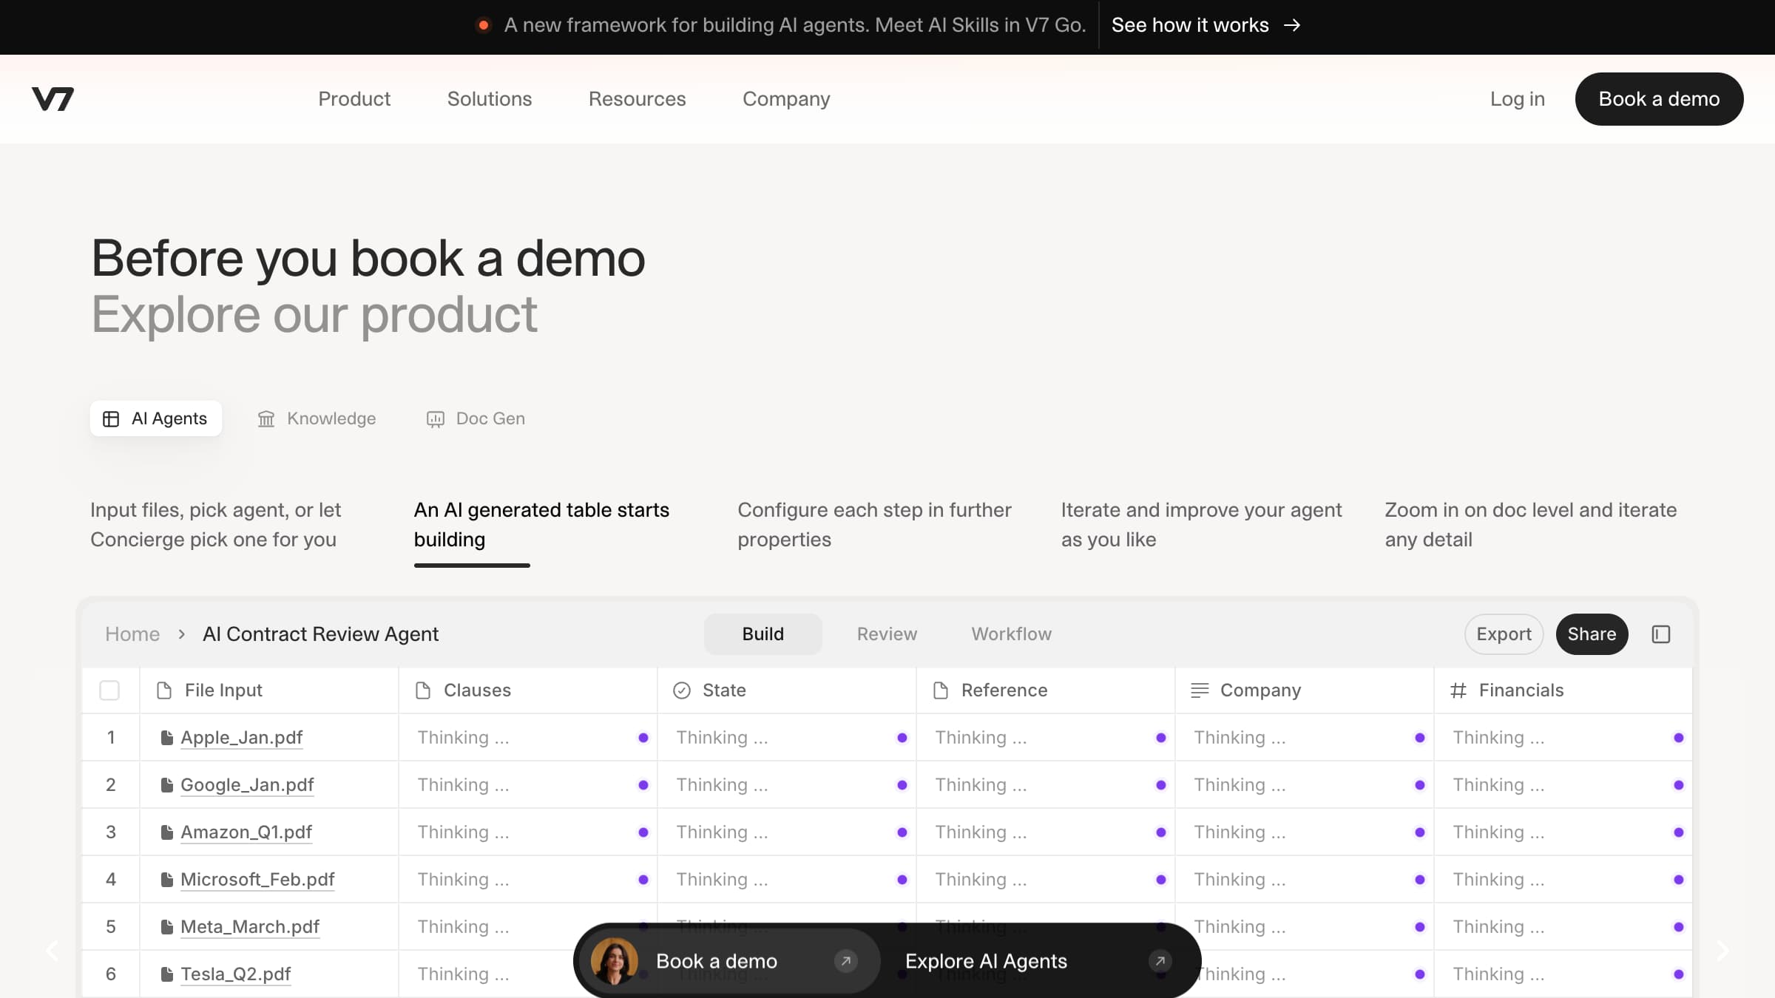Click the V7 logo icon

coord(53,99)
